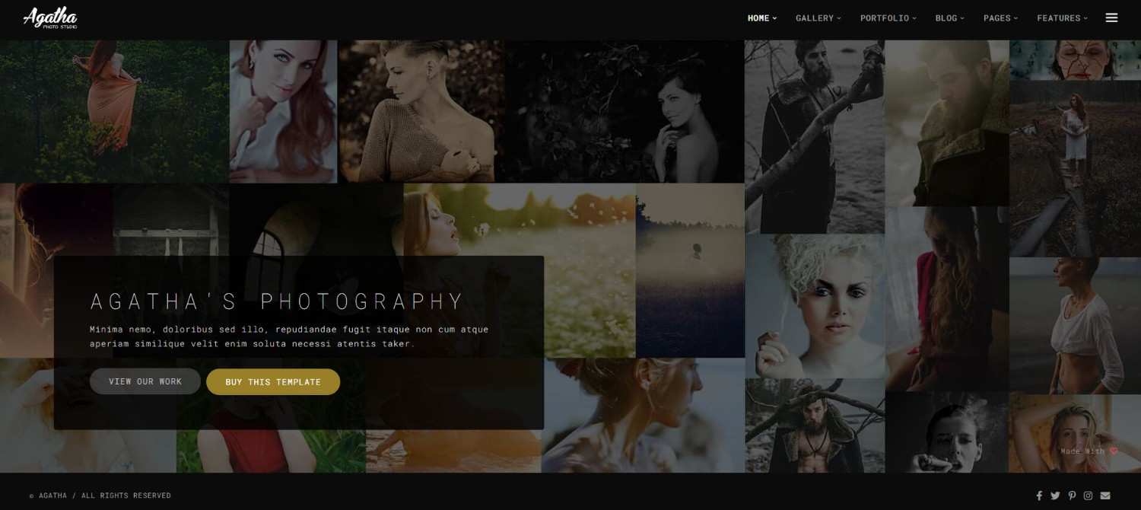Click the Agatha Photo Studio logo
Screen dimensions: 1141x510
49,17
